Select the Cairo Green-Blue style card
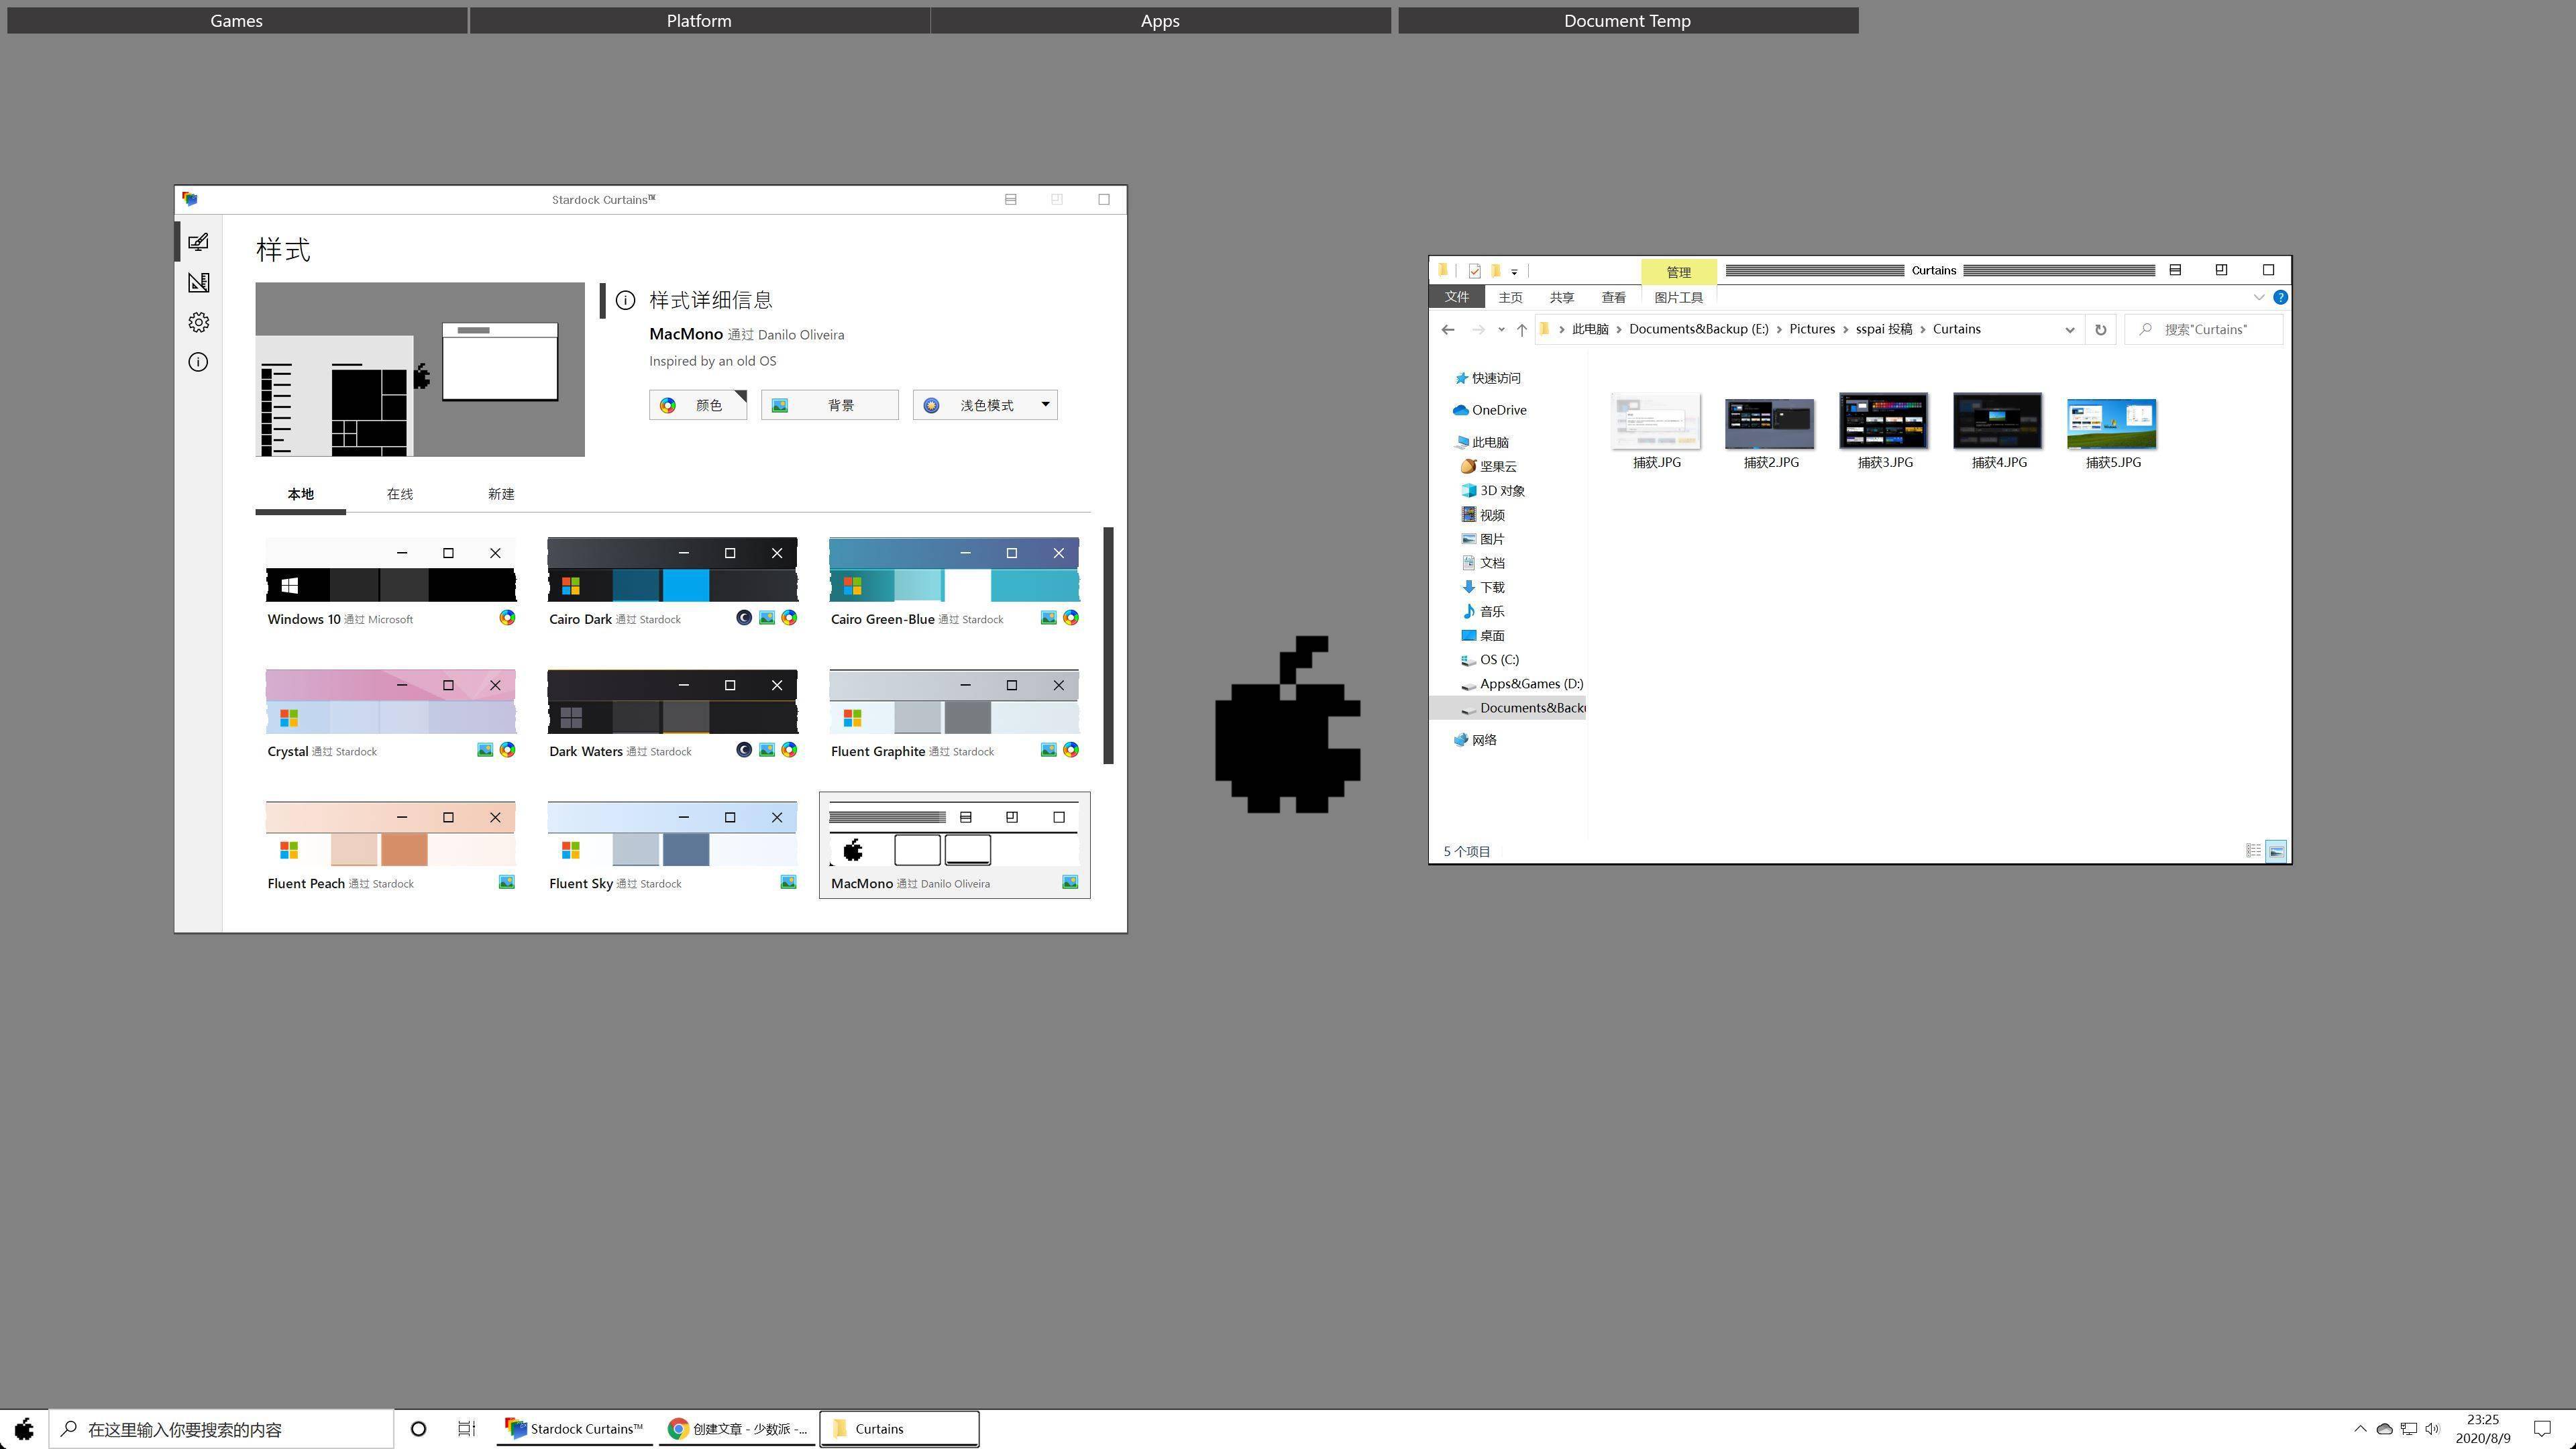The height and width of the screenshot is (1449, 2576). 954,583
